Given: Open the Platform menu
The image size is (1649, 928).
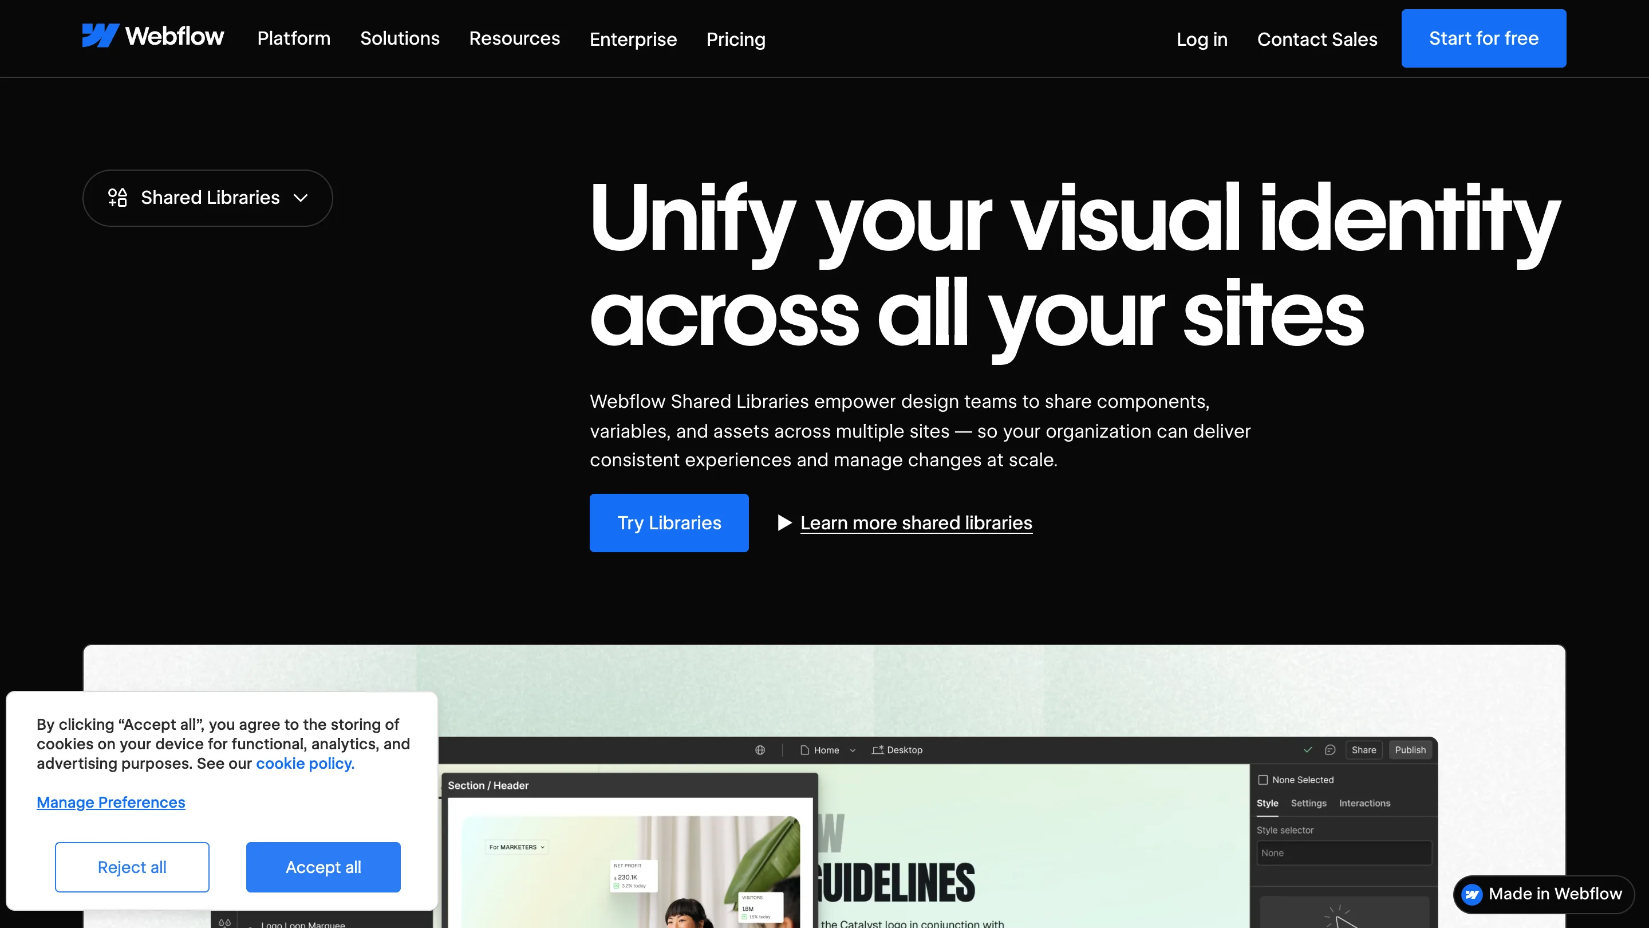Looking at the screenshot, I should tap(294, 38).
